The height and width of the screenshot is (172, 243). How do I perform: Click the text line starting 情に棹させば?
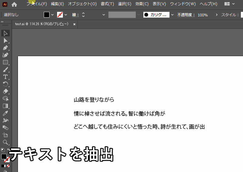(x=119, y=113)
